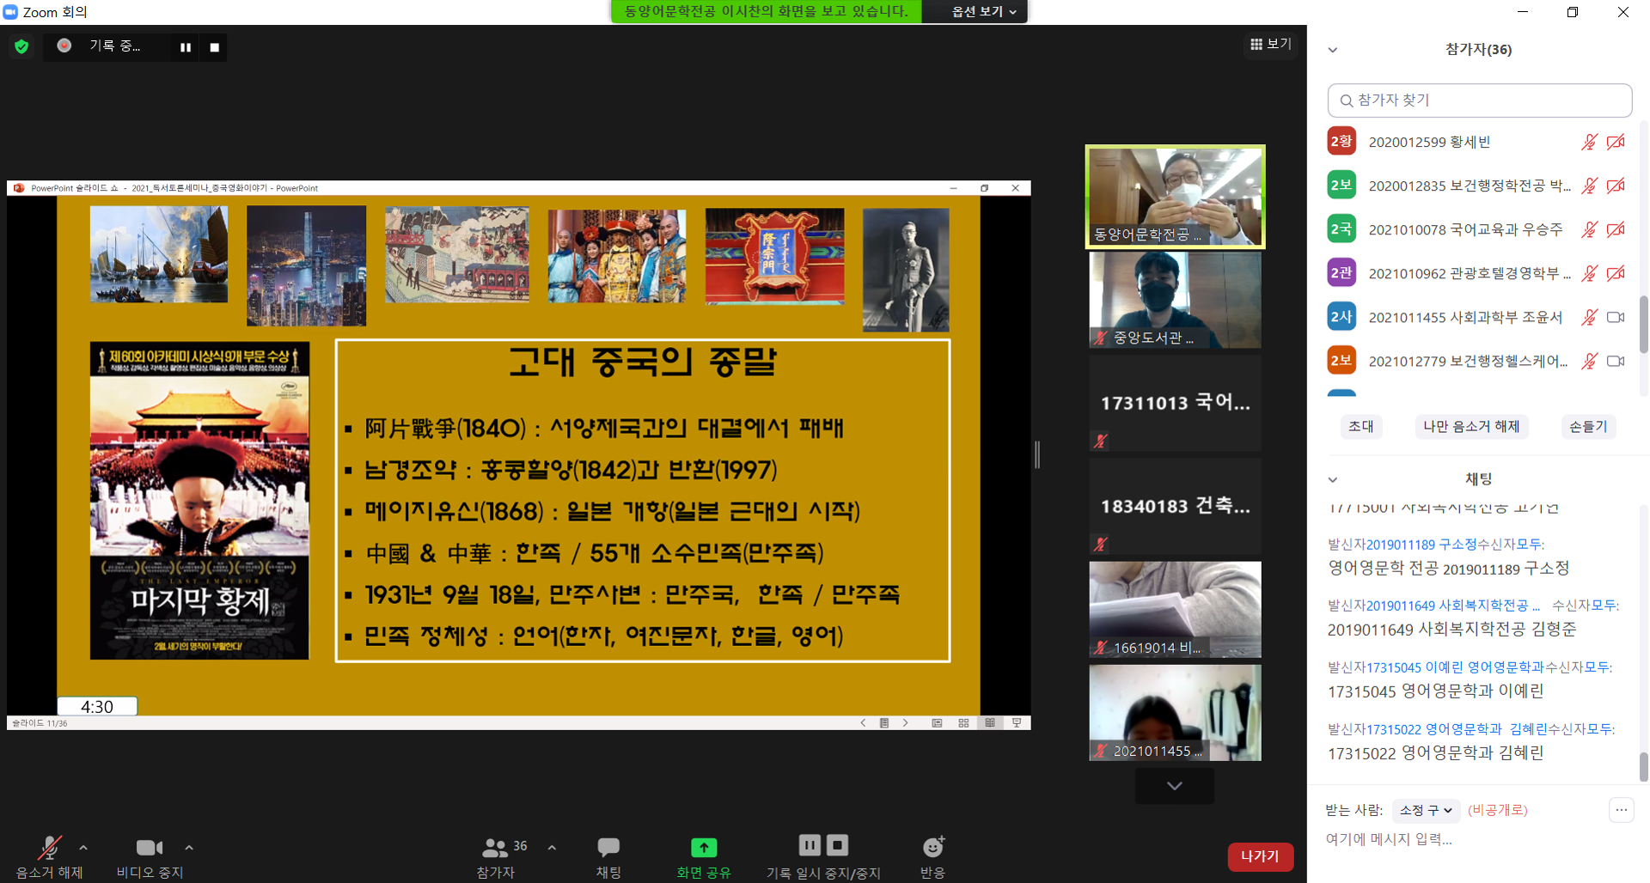Show more video thumbnails with down chevron

(1175, 786)
